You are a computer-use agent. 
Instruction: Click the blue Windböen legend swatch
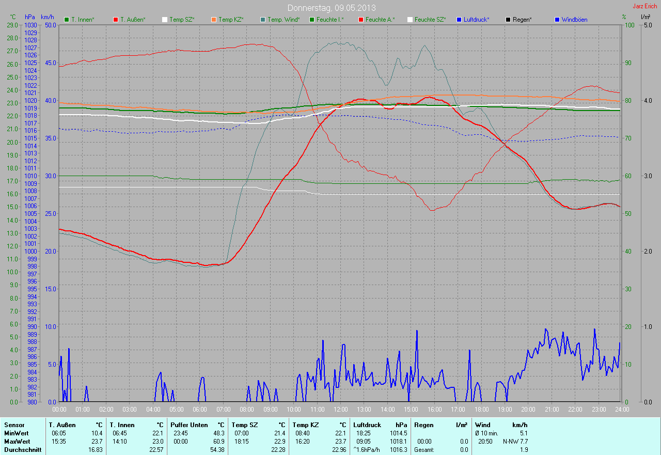(x=557, y=20)
